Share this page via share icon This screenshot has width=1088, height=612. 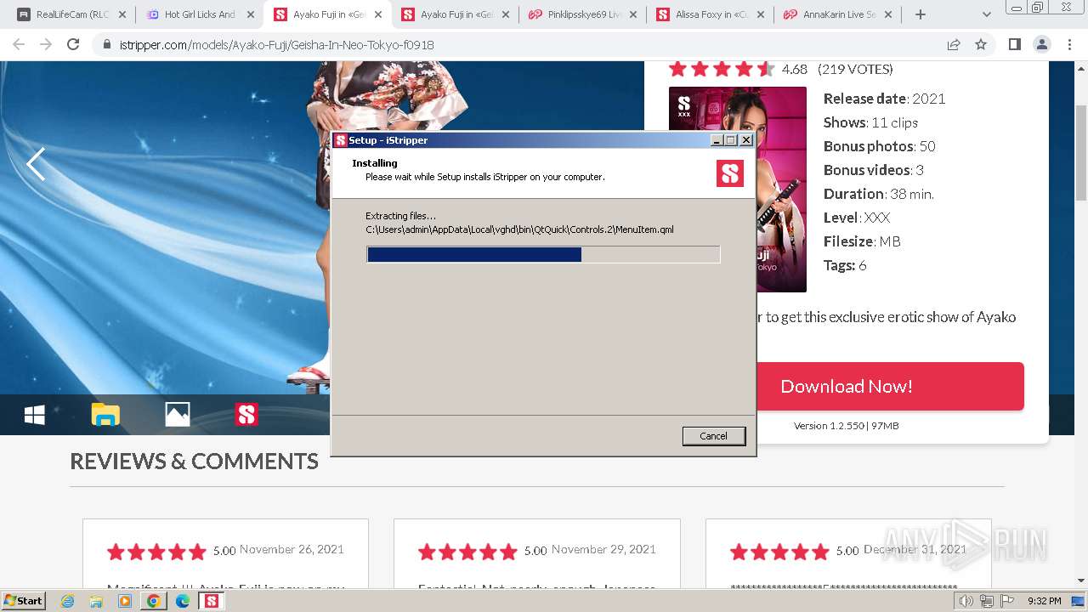(954, 44)
